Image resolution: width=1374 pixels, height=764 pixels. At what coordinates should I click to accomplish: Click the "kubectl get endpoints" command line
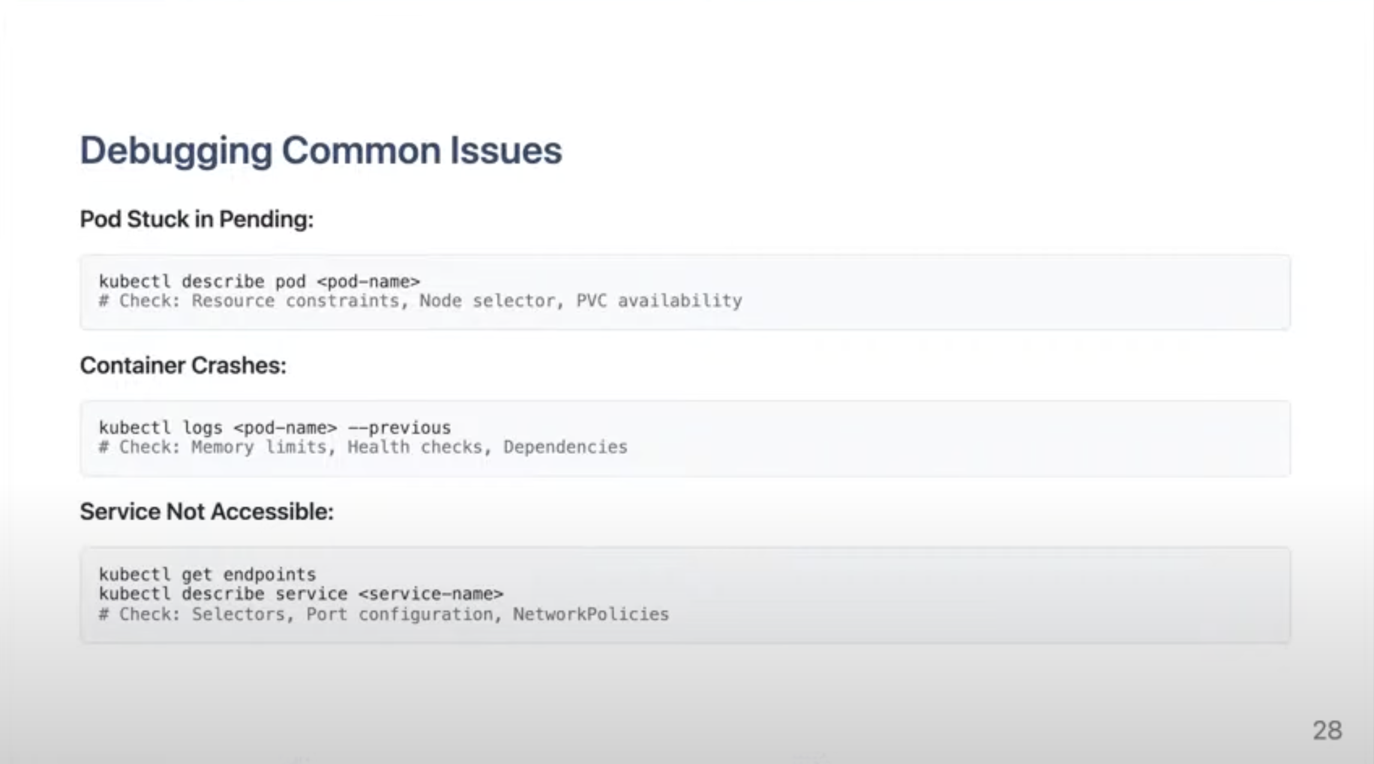pos(207,574)
